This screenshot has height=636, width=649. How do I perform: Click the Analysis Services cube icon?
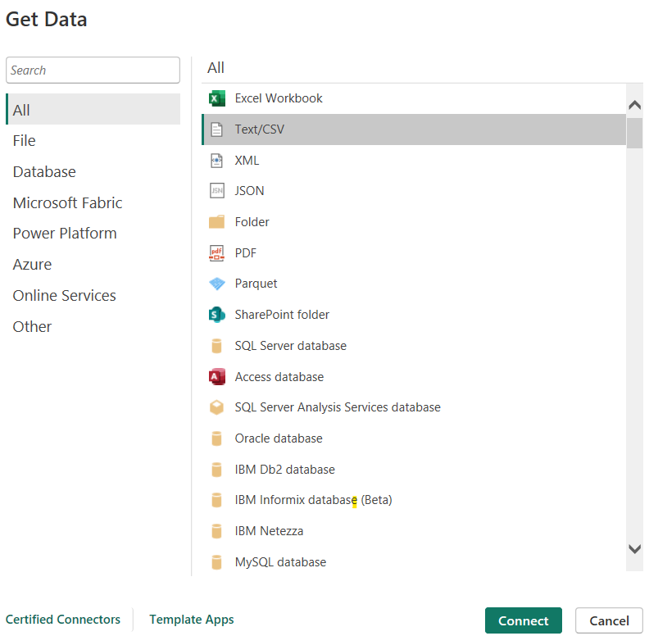coord(217,407)
